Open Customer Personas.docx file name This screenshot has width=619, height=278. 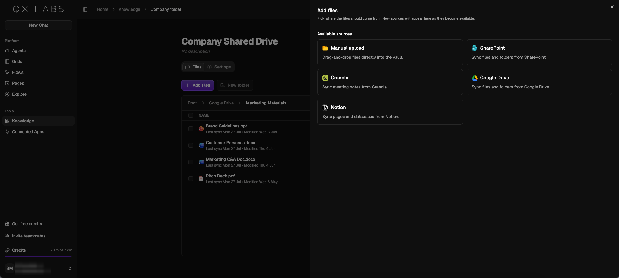coord(230,143)
